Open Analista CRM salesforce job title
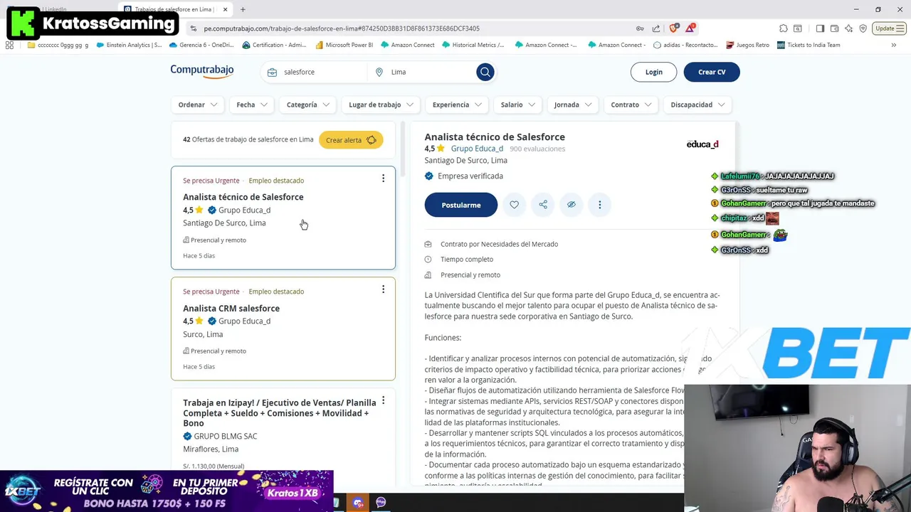This screenshot has width=911, height=512. pyautogui.click(x=231, y=308)
